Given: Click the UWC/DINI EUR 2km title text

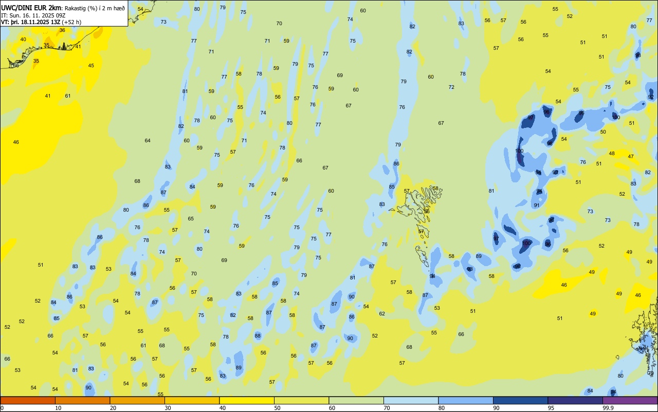Looking at the screenshot, I should point(31,8).
